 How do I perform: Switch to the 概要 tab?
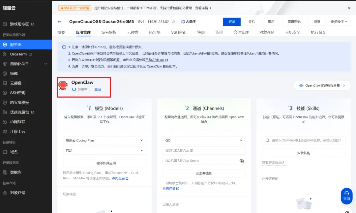pos(61,32)
